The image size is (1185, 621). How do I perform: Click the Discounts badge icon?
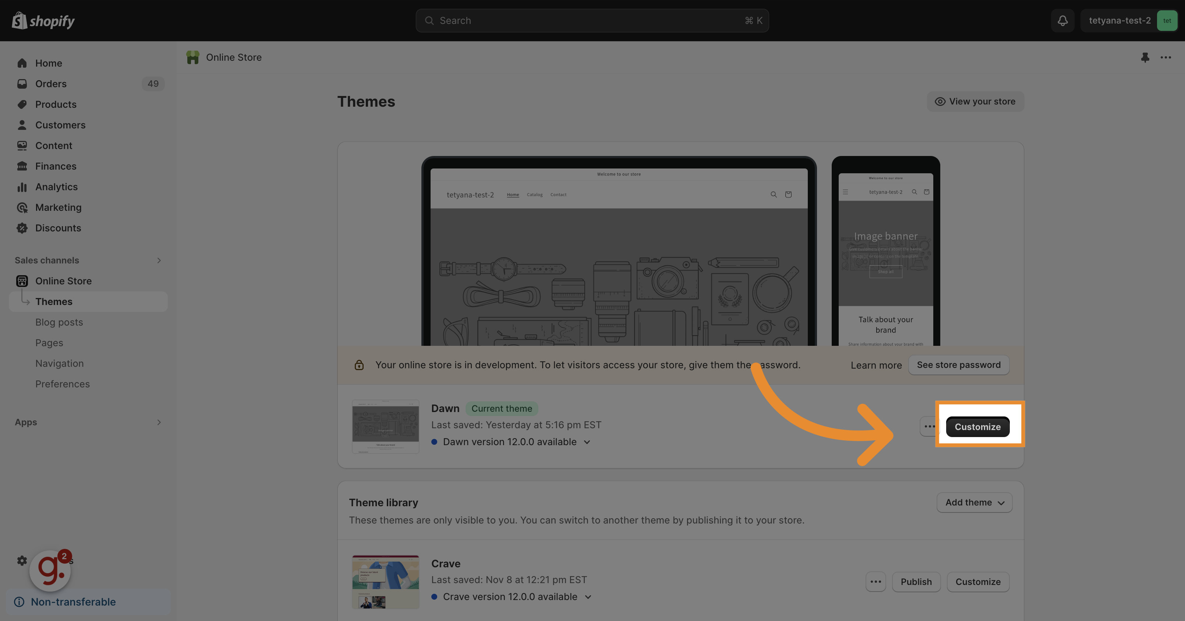22,228
